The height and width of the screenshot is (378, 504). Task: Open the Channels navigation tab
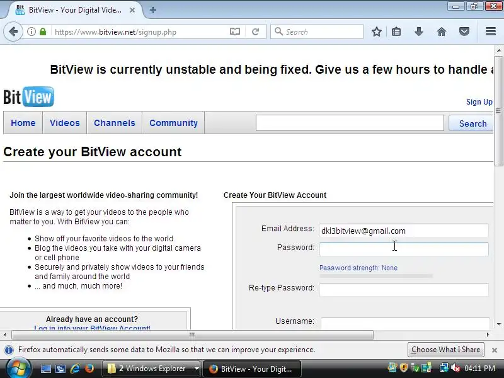[x=115, y=123]
